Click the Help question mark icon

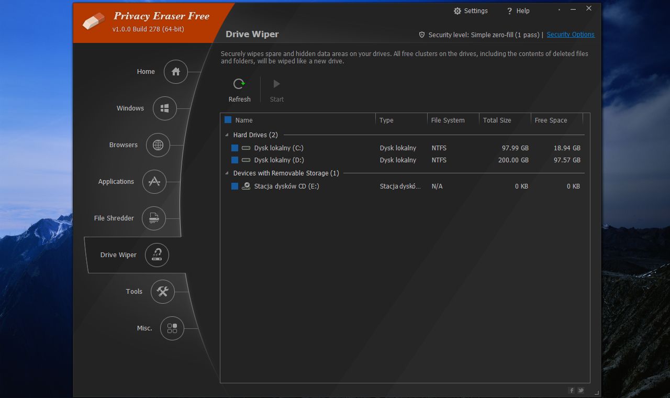coord(509,11)
